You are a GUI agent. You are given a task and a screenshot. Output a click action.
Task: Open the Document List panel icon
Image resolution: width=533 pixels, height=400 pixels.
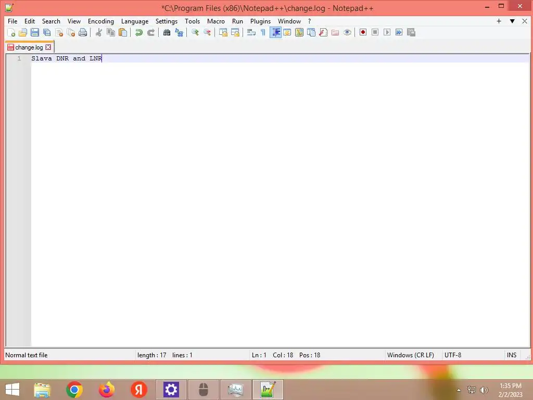click(311, 33)
